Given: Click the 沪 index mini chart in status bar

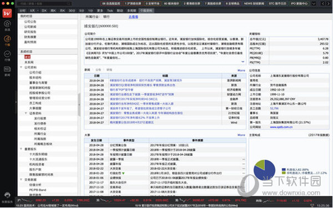Looking at the screenshot, I should (27, 200).
